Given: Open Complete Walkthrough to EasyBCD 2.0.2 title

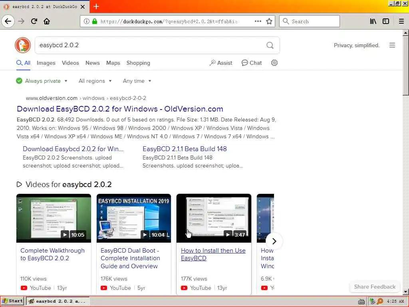Looking at the screenshot, I should 52,254.
